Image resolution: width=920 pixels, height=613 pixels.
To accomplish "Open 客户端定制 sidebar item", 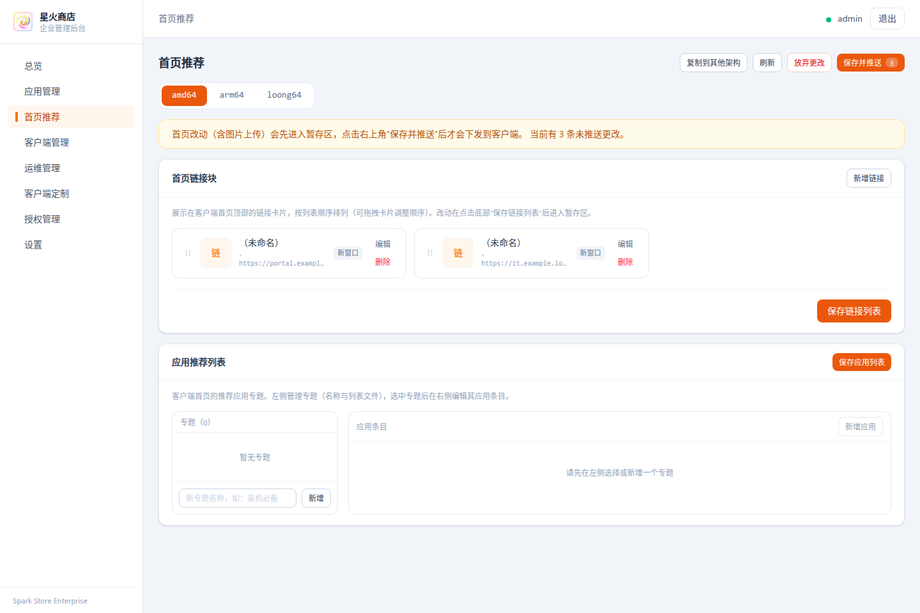I will [x=72, y=193].
